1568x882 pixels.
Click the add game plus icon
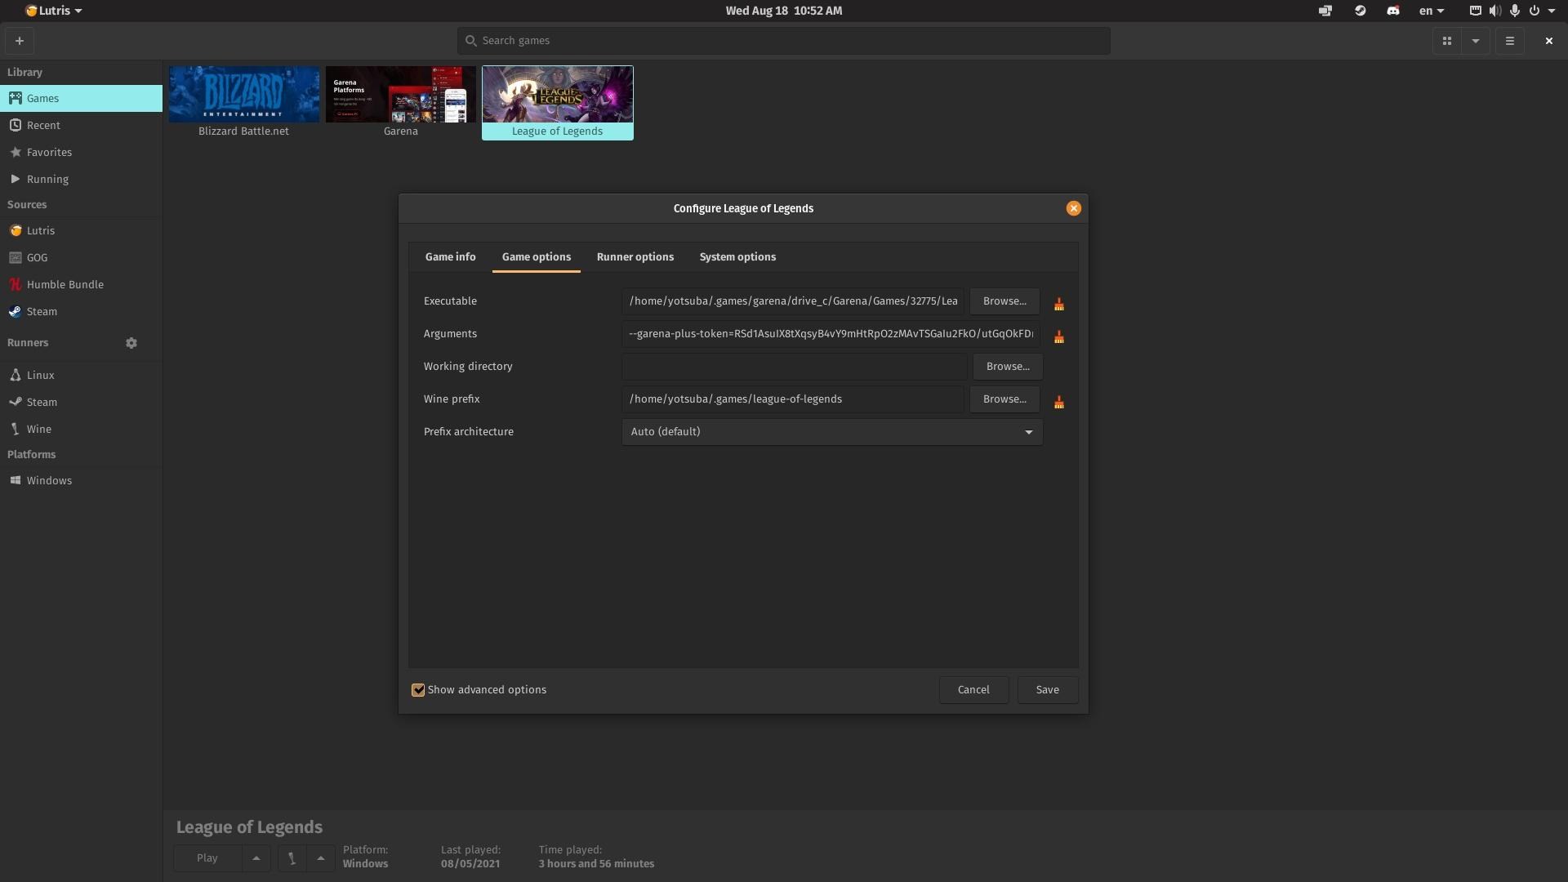click(20, 41)
